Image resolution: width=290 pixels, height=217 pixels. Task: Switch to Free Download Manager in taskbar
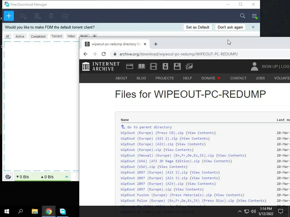point(63,211)
